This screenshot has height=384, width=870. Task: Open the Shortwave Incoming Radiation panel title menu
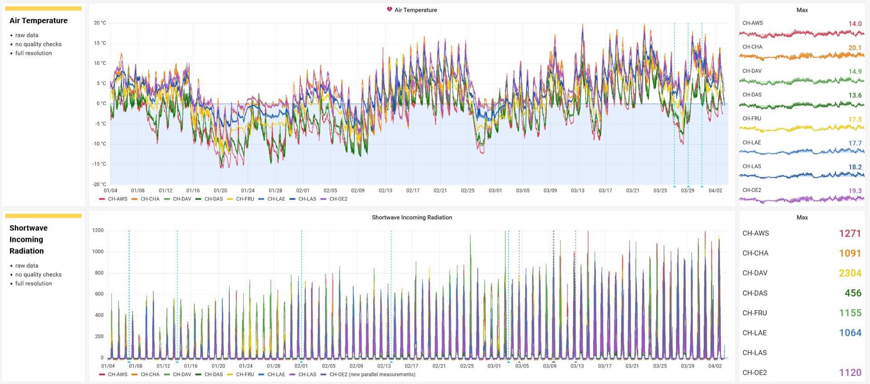coord(412,217)
